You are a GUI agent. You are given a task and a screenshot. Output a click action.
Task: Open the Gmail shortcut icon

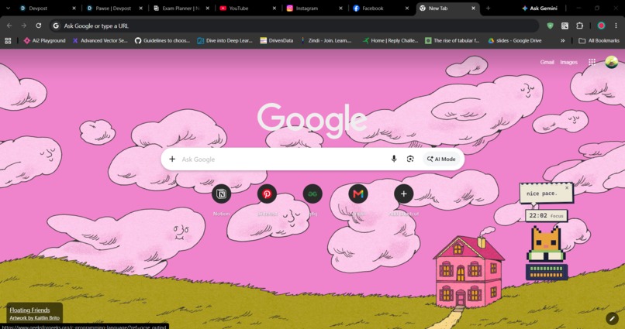point(358,194)
